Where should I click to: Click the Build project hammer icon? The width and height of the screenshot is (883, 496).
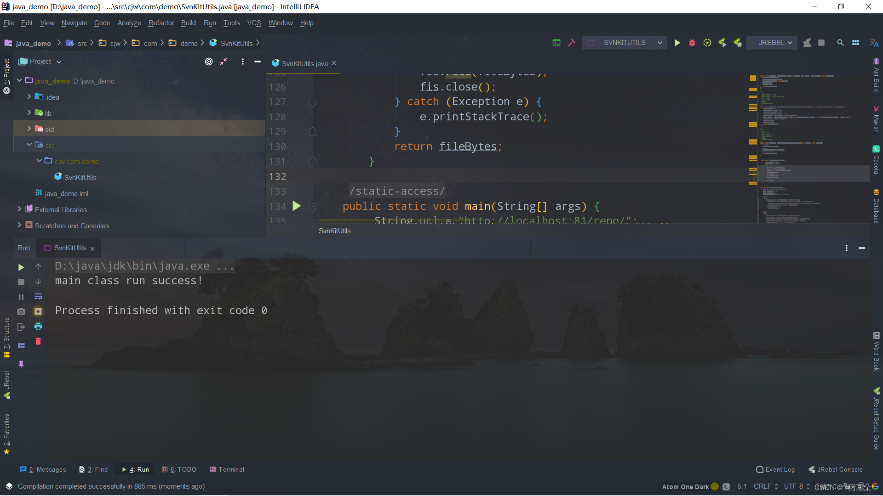coord(572,43)
